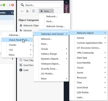Screen dimensions: 108x101
Task: Collapse the Objects panel with the double chevron
Action: point(66,2)
